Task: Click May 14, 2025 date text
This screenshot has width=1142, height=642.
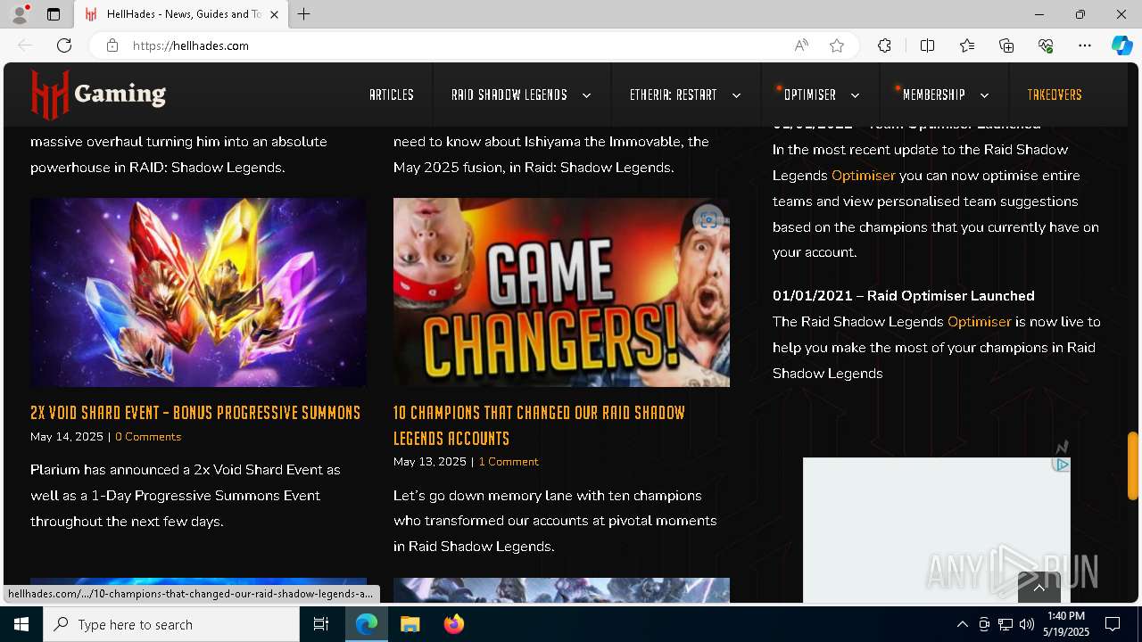Action: 67,437
